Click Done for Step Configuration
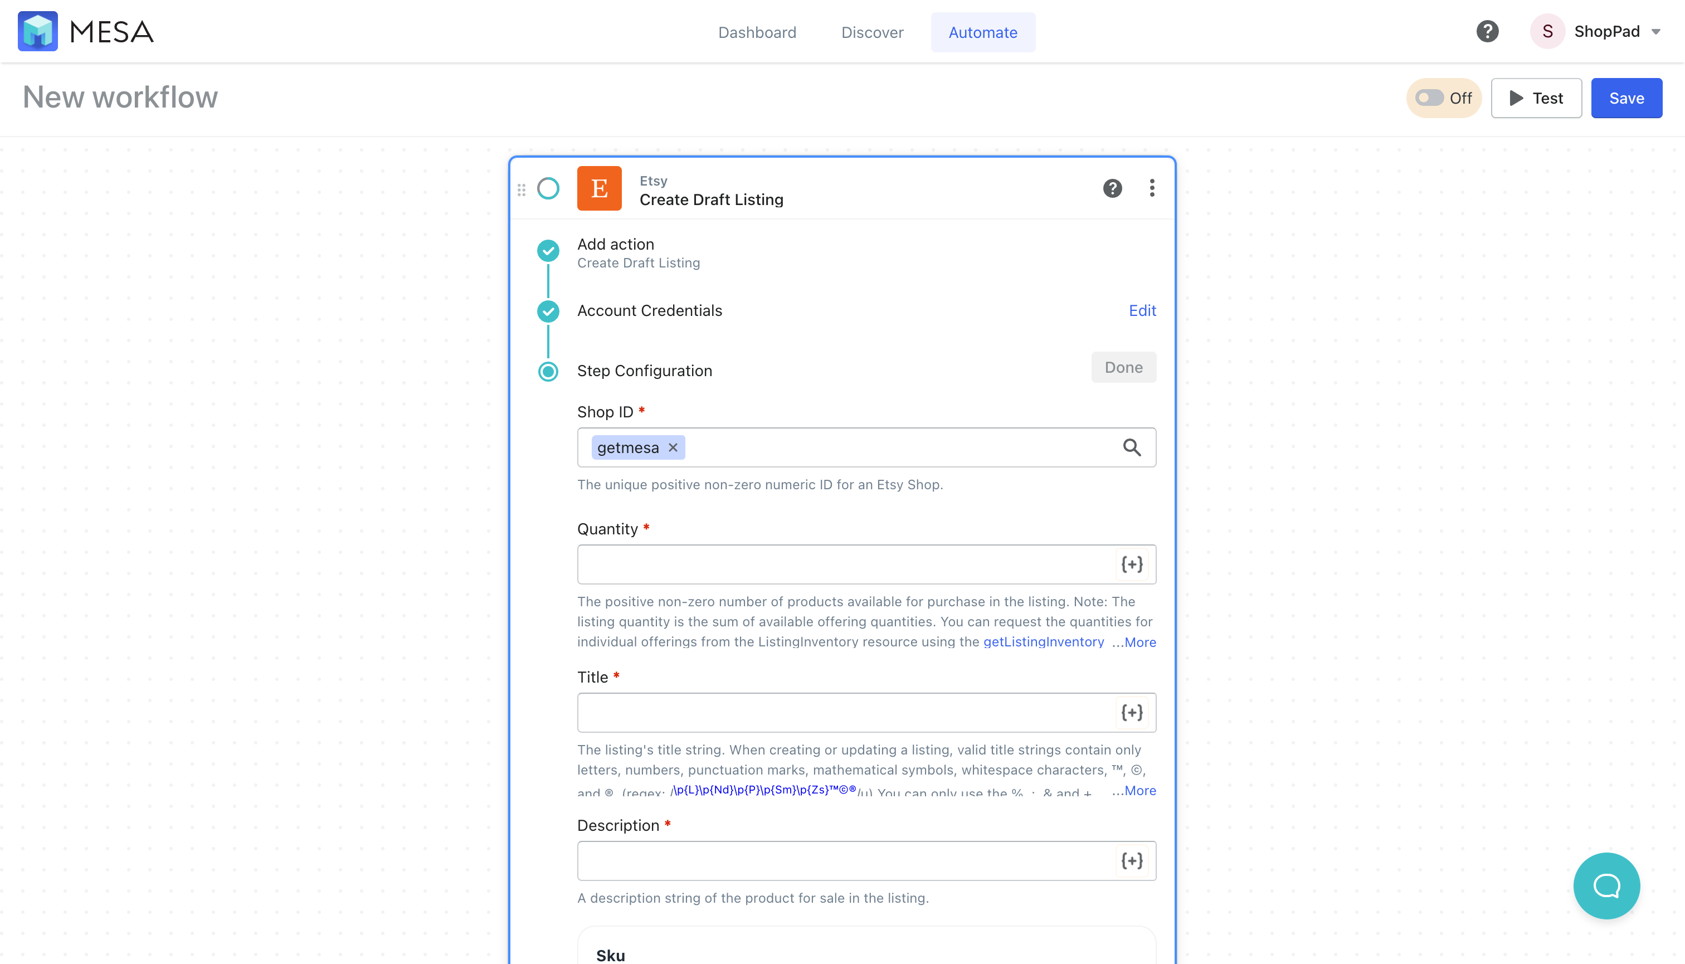The height and width of the screenshot is (964, 1685). (1123, 367)
